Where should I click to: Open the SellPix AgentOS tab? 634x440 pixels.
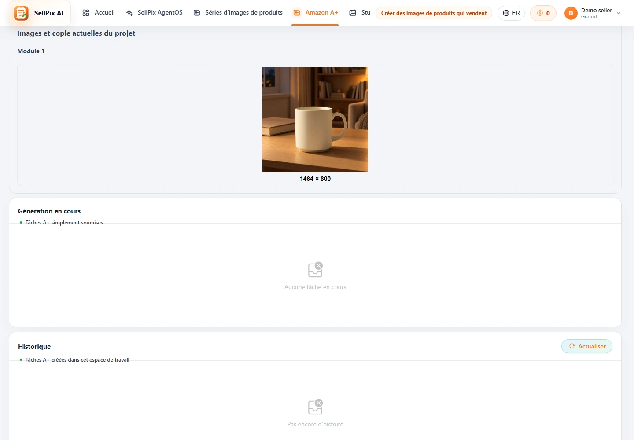click(x=154, y=13)
